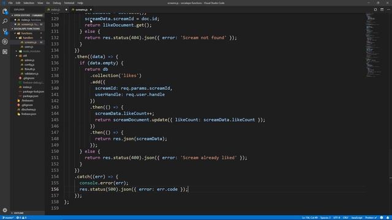Open the Terminal menu
Viewport: 392px width, 220px height.
click(69, 3)
